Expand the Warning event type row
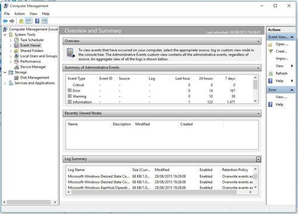The image size is (298, 214). coord(70,96)
